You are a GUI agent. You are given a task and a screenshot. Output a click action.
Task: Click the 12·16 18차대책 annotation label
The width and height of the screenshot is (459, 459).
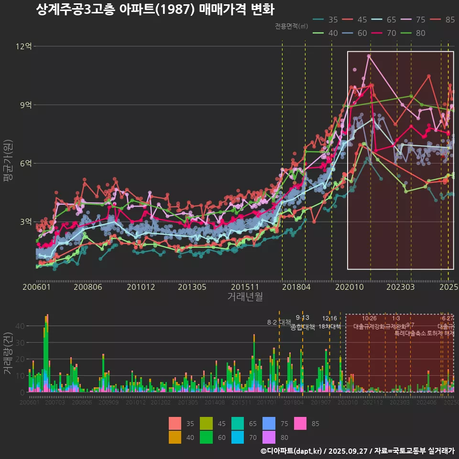point(329,323)
